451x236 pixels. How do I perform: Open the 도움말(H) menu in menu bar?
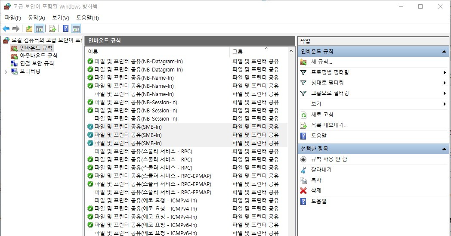(87, 18)
